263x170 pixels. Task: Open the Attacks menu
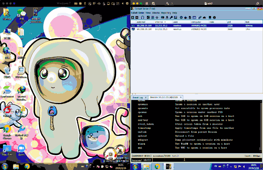[156, 13]
